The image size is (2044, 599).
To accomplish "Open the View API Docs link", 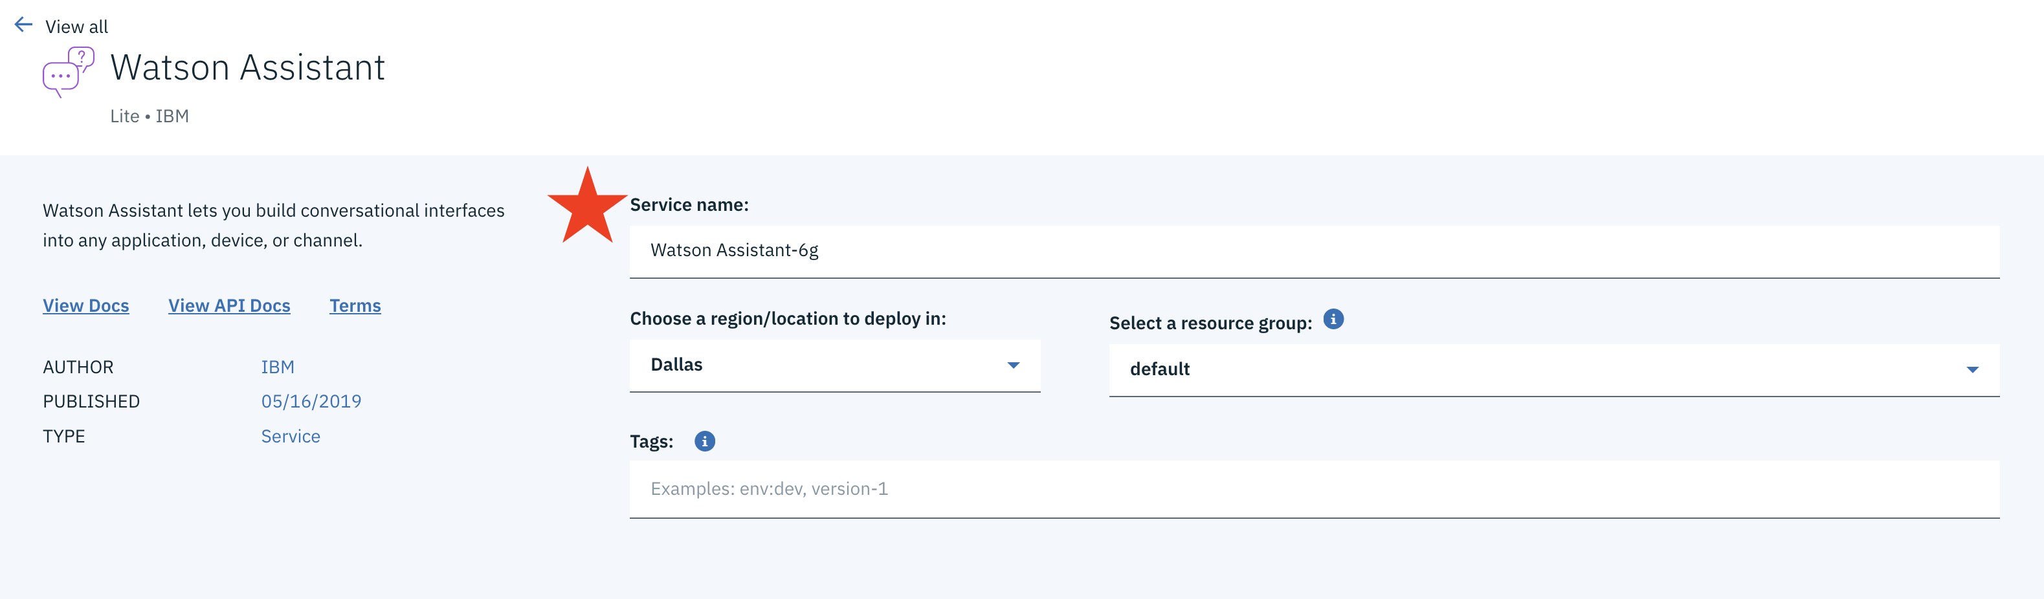I will (229, 305).
